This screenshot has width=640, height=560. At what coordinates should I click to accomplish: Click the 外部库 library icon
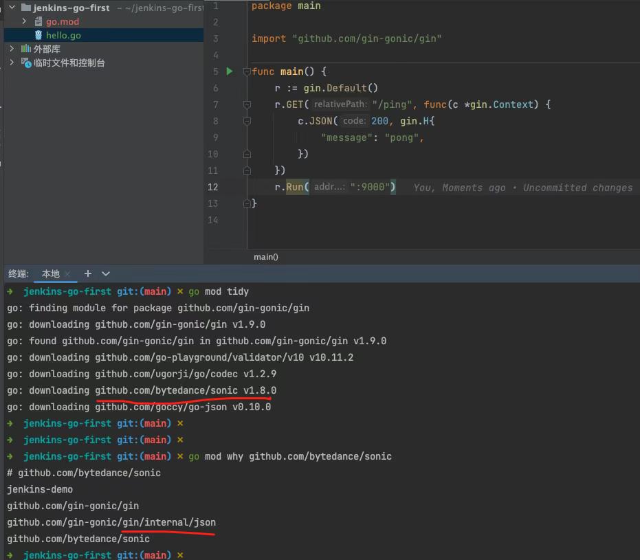pos(26,49)
